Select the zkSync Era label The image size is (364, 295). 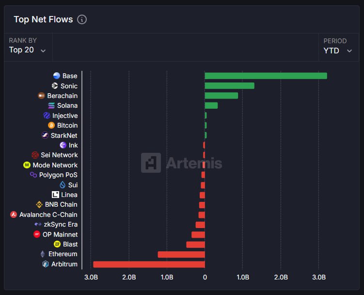point(61,225)
